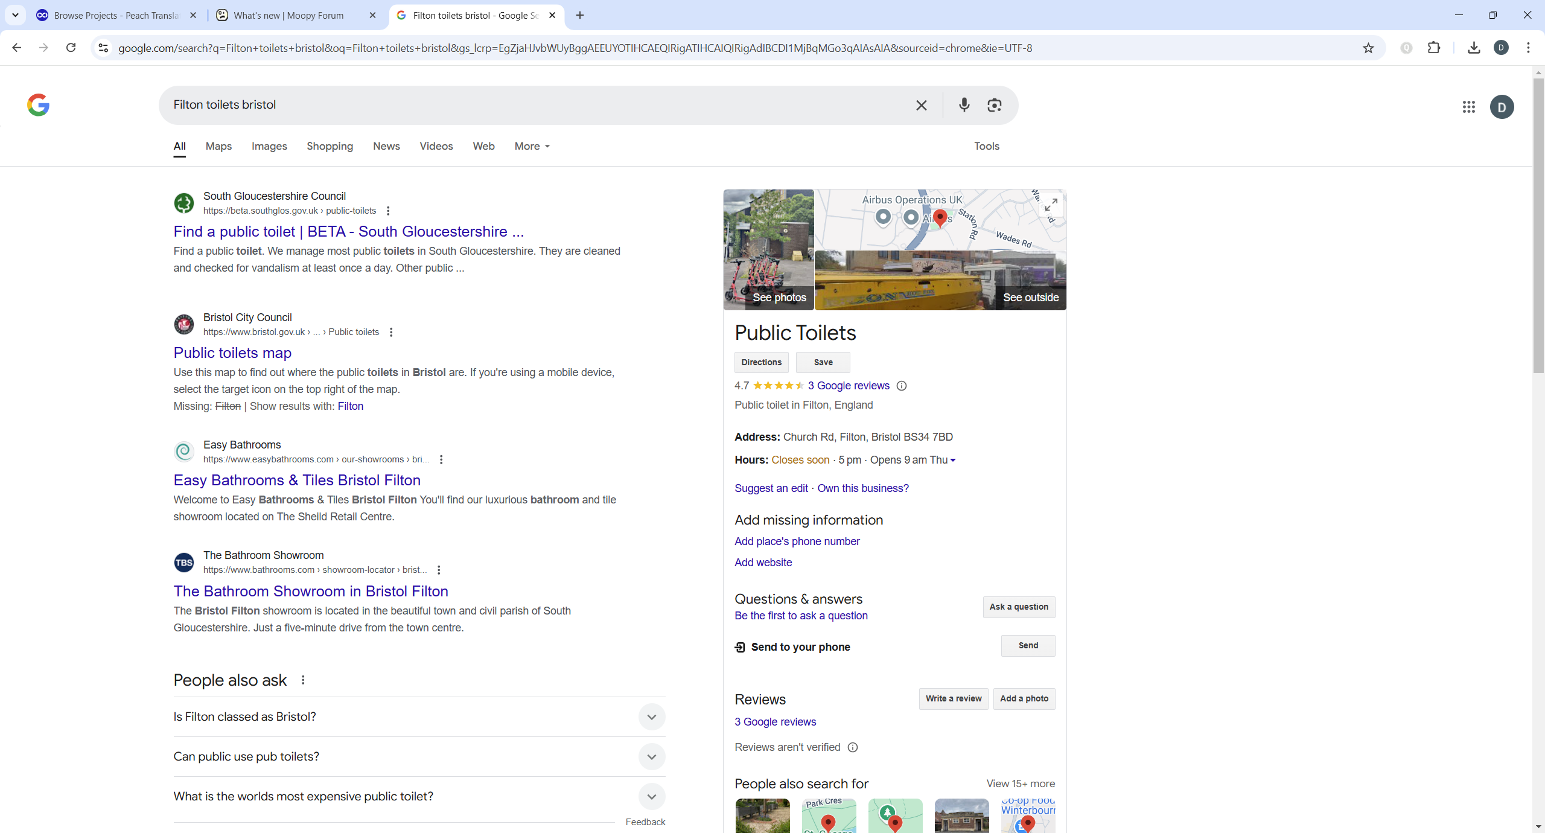Click Add place's phone number
This screenshot has width=1545, height=833.
797,541
